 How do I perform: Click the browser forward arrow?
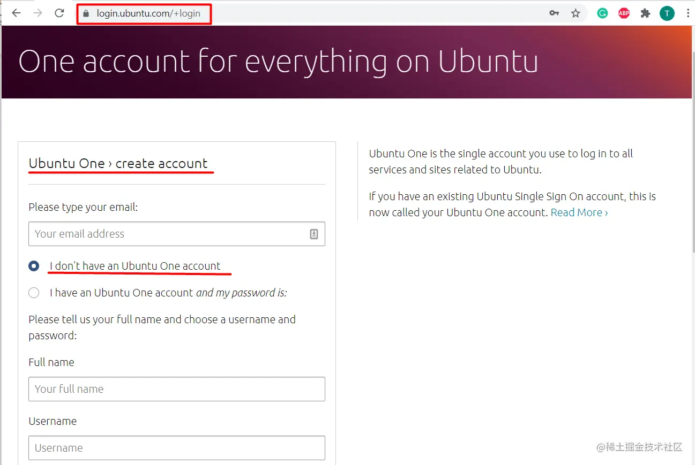(x=38, y=13)
